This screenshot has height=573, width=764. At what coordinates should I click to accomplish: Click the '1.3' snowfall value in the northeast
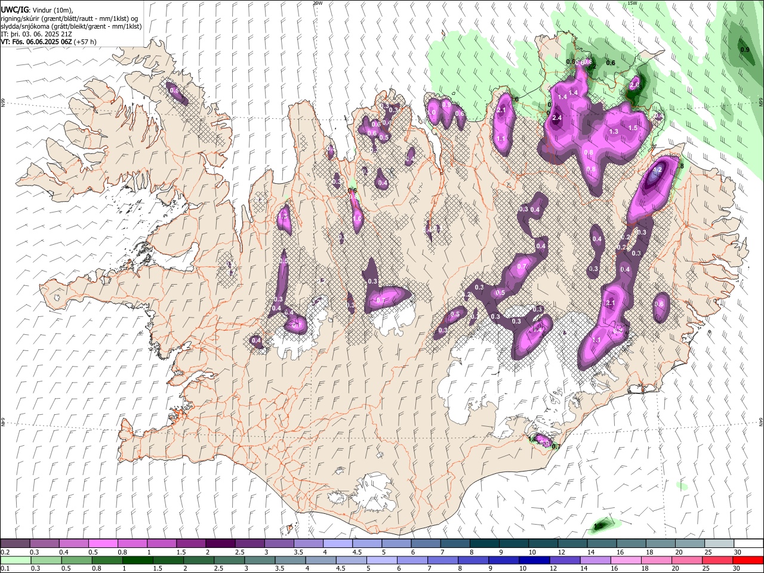coord(614,131)
